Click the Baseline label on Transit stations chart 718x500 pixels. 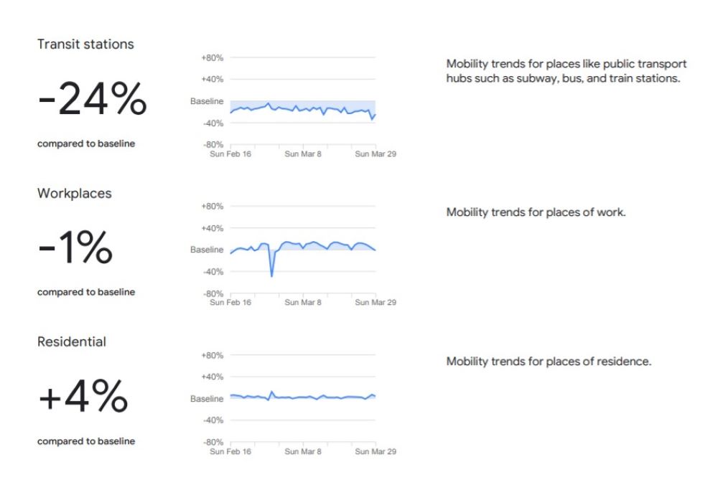207,102
